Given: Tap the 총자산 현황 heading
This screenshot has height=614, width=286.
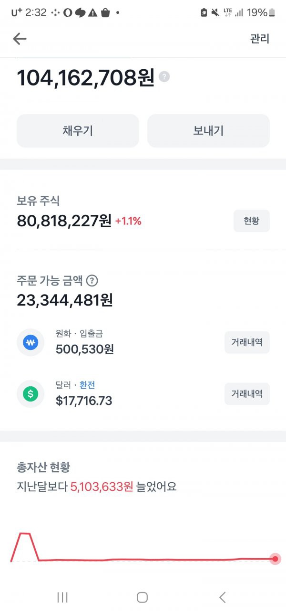Looking at the screenshot, I should coord(44,467).
